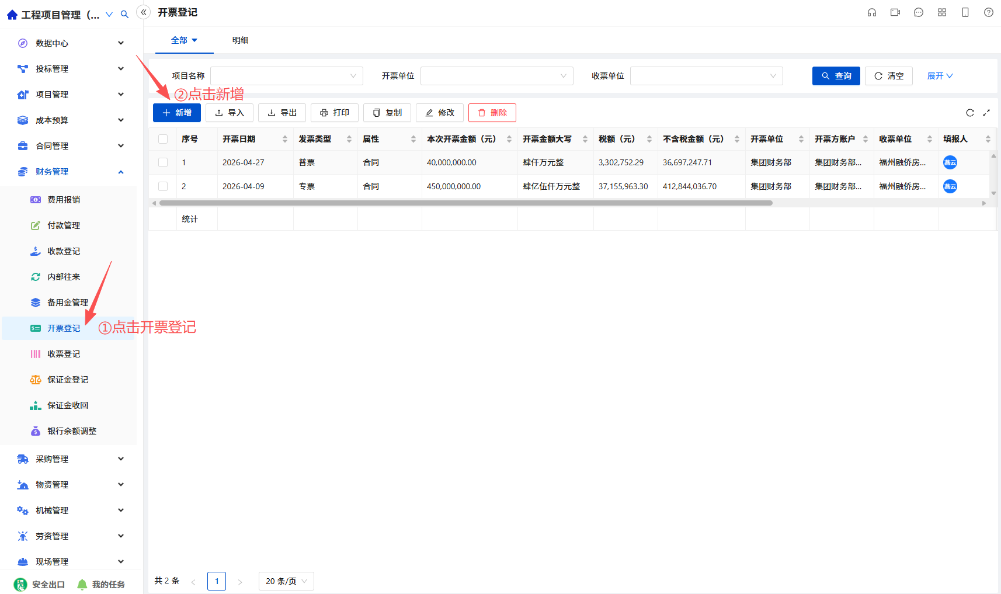This screenshot has width=1001, height=594.
Task: Check the row 2 checkbox
Action: point(163,186)
